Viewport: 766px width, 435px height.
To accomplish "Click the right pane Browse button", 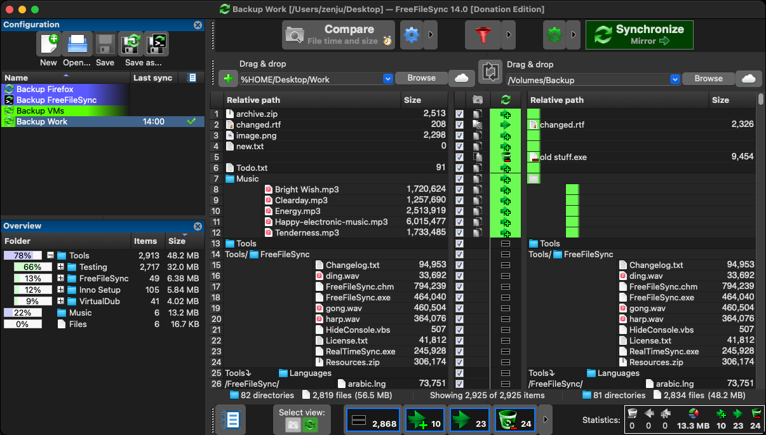I will tap(708, 77).
